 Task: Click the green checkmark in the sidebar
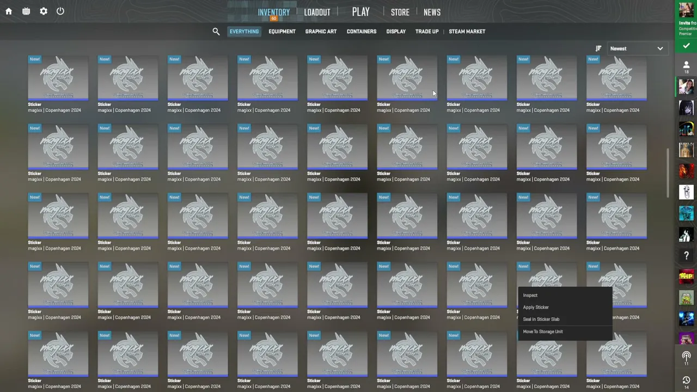click(686, 46)
